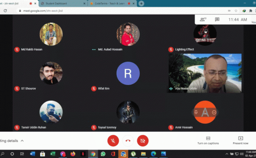
Task: Click muted mic icon beside Lighting Effect
Action: pyautogui.click(x=171, y=49)
